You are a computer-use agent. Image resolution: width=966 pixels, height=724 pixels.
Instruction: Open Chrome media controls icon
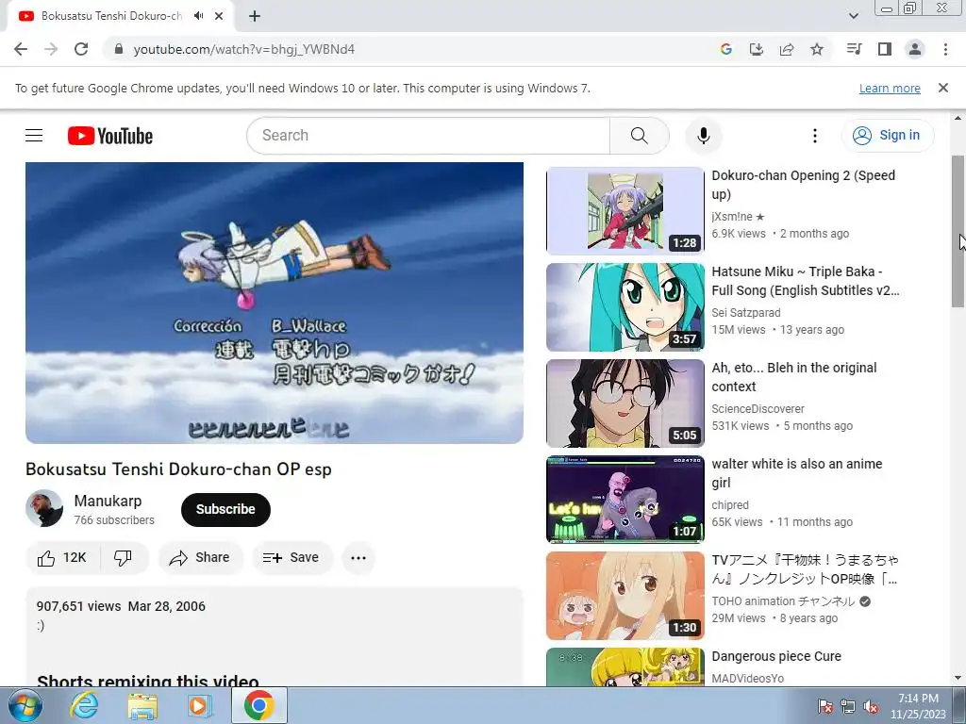(854, 49)
